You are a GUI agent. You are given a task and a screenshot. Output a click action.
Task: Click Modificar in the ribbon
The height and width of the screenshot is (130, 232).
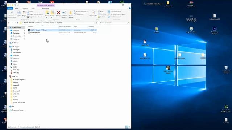tap(102, 14)
